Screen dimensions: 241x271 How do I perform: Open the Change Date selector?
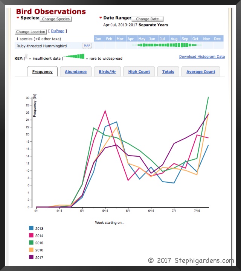tap(147, 18)
